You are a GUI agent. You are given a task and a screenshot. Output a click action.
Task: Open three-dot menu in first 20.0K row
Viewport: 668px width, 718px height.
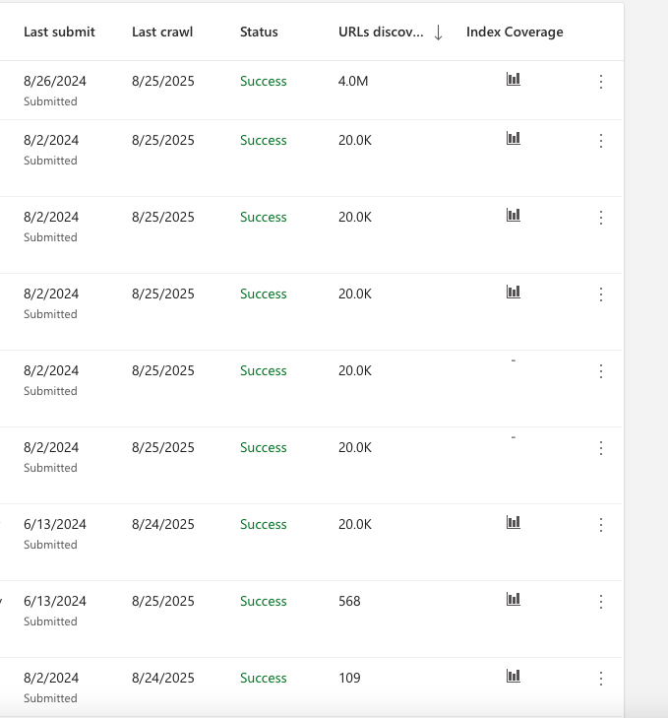(x=601, y=140)
